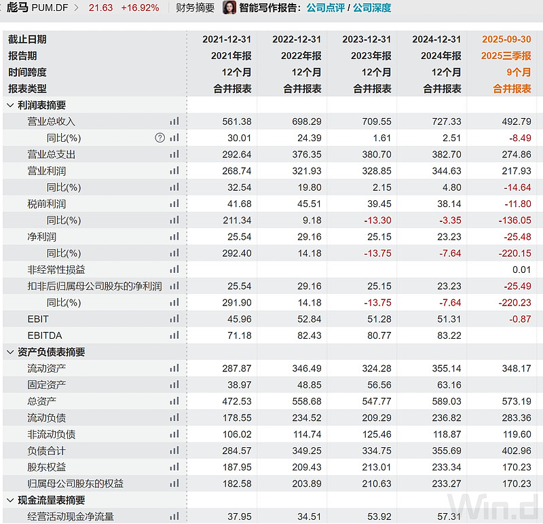The image size is (543, 524).
Task: Collapse the 利润表摘要 section
Action: point(10,105)
